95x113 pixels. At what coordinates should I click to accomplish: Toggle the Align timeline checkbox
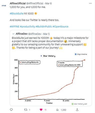pos(76,54)
